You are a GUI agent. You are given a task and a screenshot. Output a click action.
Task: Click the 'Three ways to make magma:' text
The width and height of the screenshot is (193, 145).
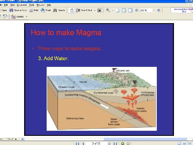coord(70,48)
